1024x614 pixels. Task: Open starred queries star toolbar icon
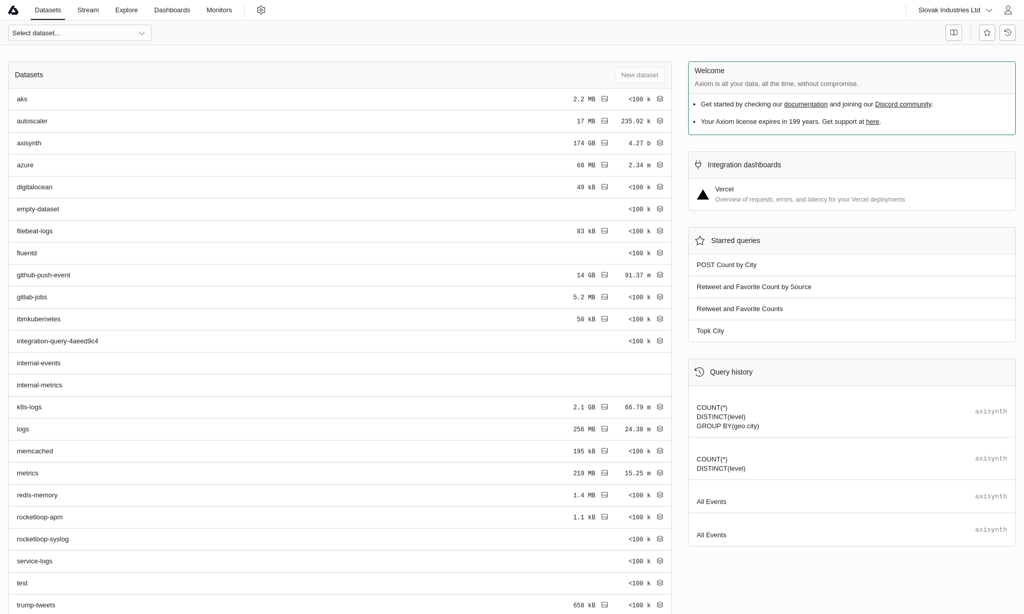coord(987,33)
